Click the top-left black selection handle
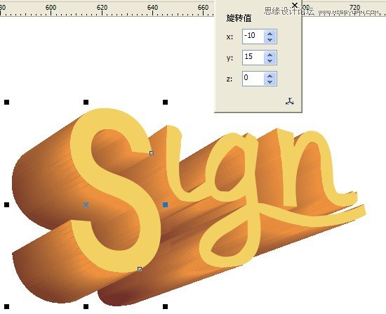This screenshot has width=386, height=314. tap(6, 102)
